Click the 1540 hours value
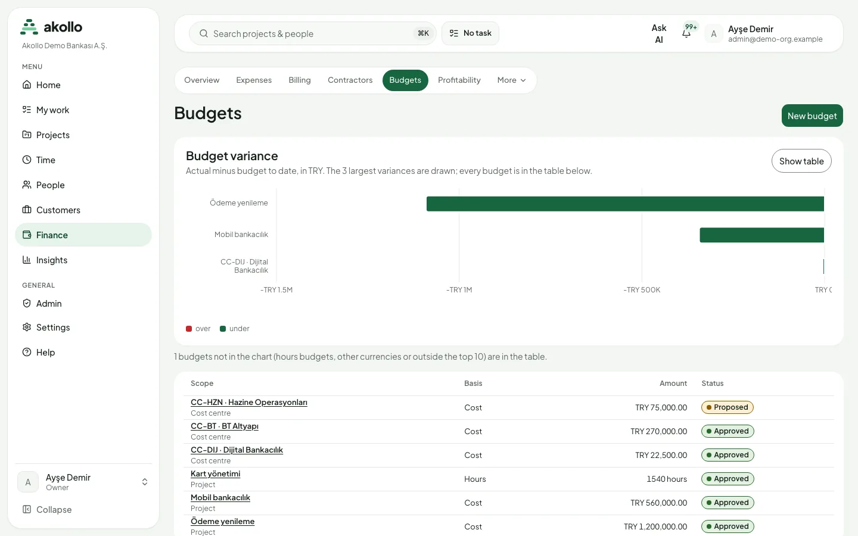Screen dimensions: 858x536 coord(667,479)
